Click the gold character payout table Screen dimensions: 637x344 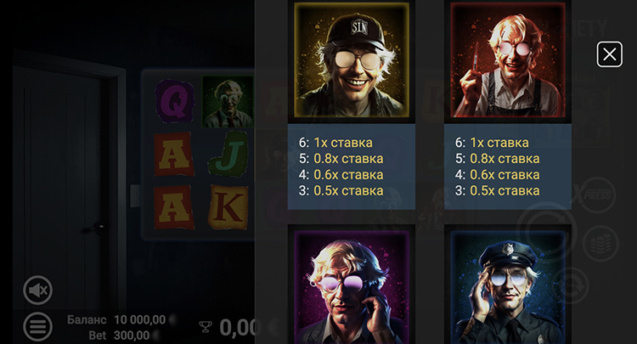pos(352,167)
